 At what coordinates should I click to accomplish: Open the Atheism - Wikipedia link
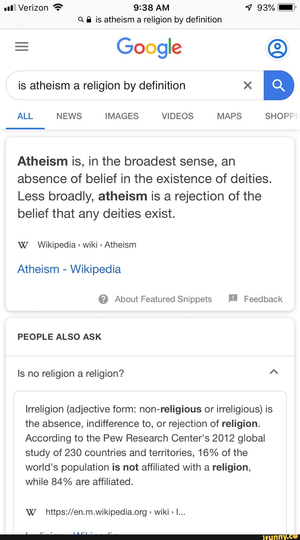pos(69,269)
